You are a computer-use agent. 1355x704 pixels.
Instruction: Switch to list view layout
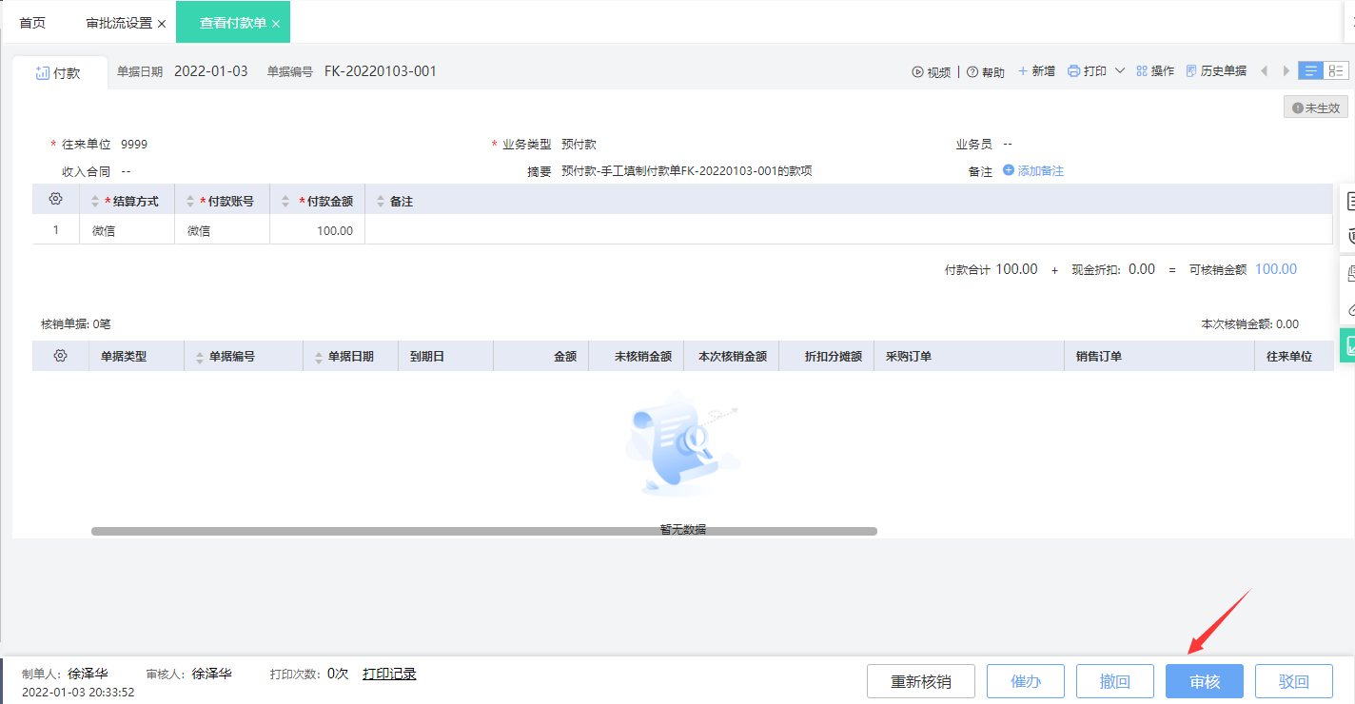point(1309,70)
